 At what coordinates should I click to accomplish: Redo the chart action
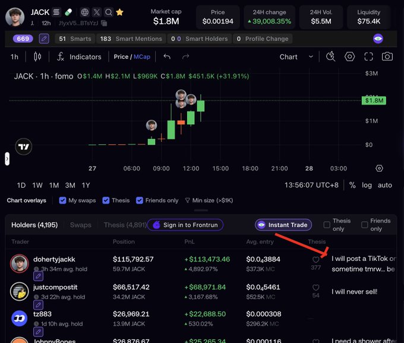(185, 56)
